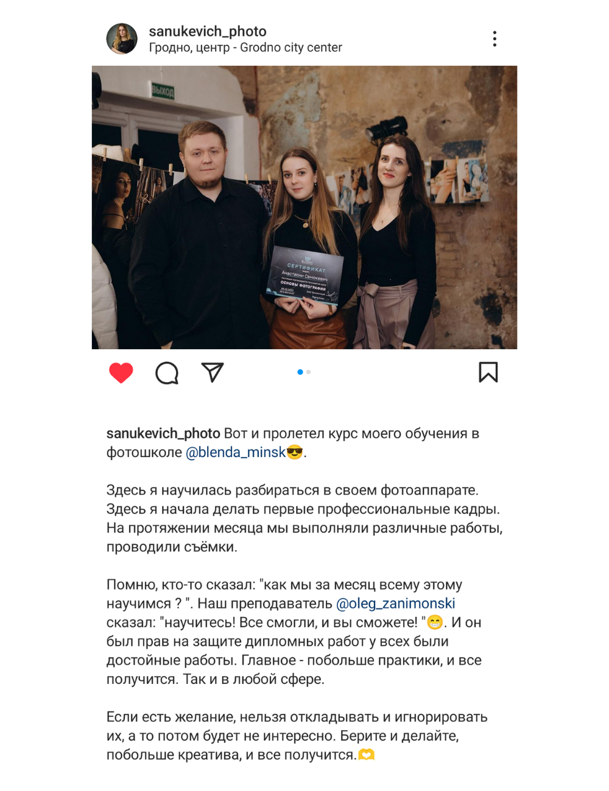Click the yellow heart emoji ending the caption
This screenshot has height=791, width=609.
click(x=366, y=754)
